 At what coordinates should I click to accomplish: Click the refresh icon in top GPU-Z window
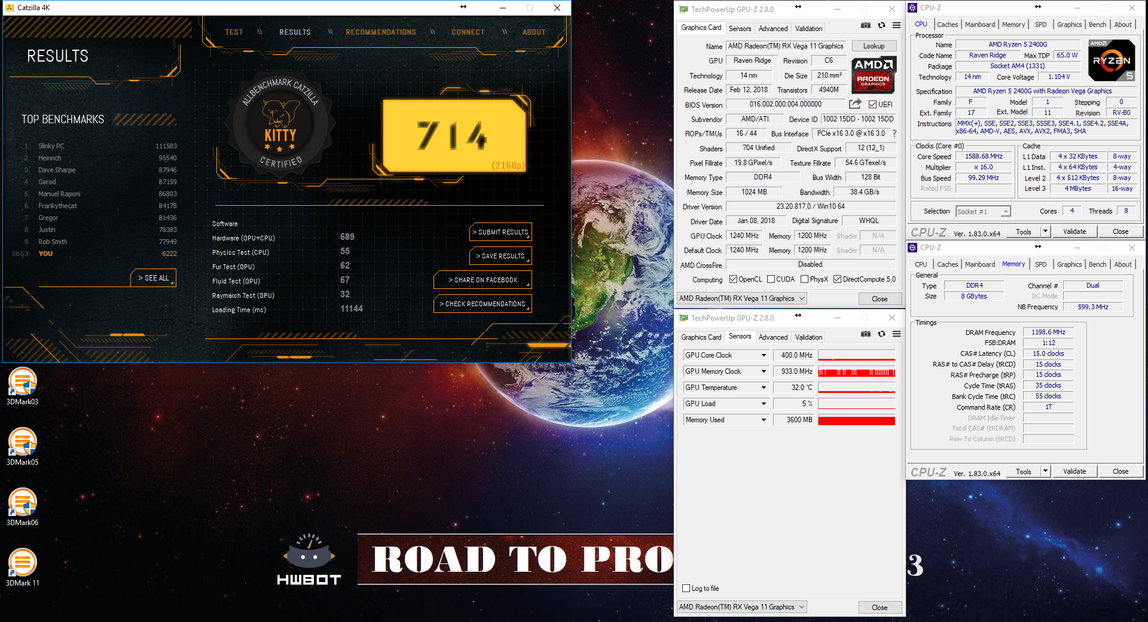[881, 25]
